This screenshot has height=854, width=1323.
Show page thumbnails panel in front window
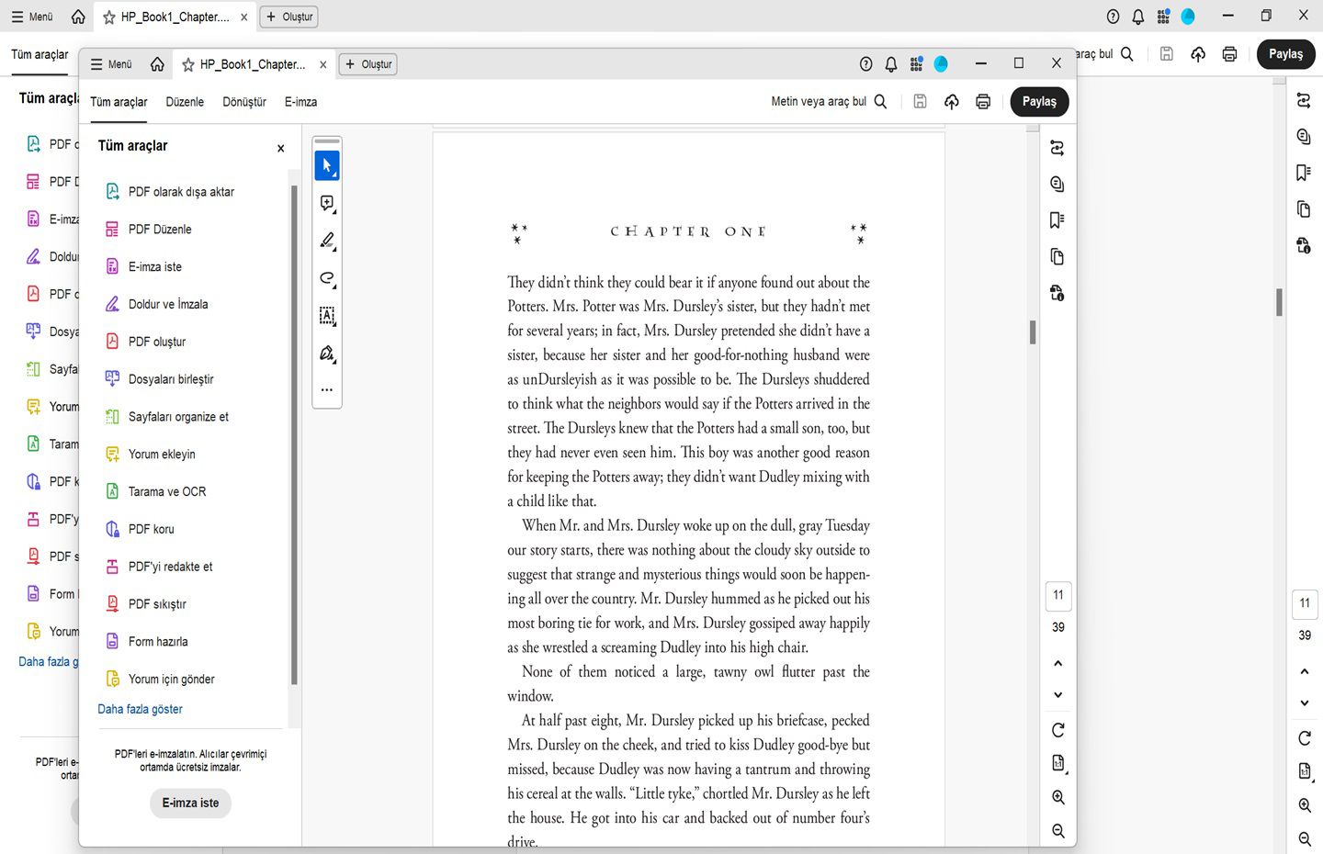(x=1057, y=257)
